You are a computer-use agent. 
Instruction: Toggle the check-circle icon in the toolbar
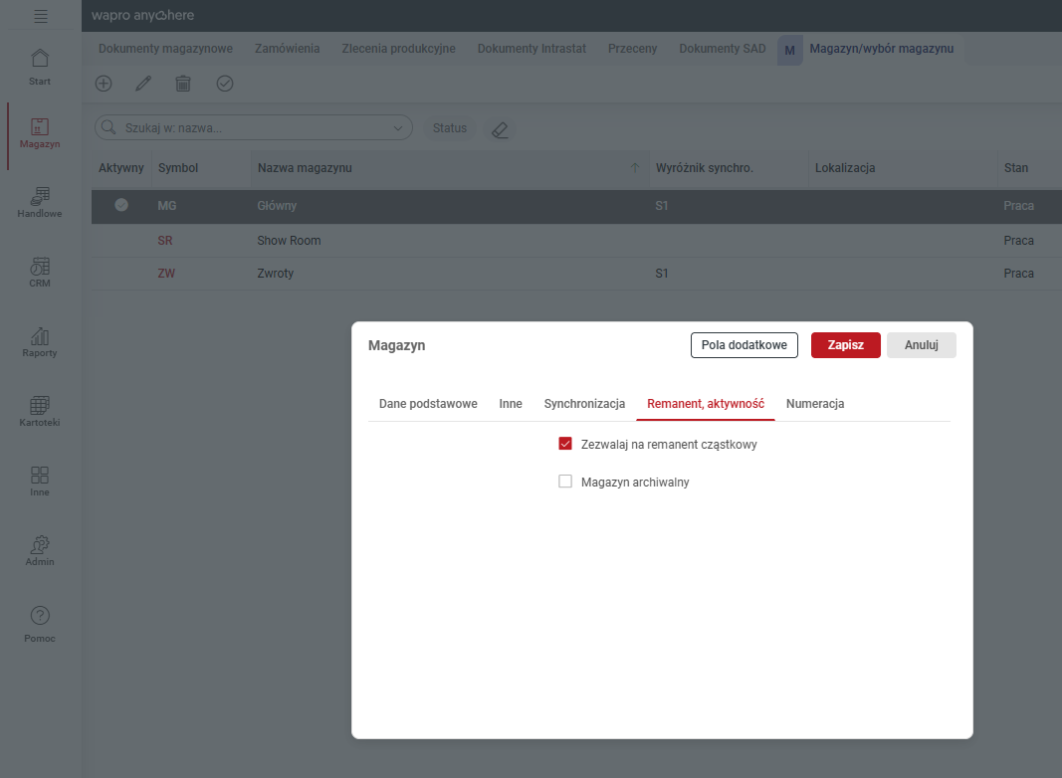(x=224, y=84)
